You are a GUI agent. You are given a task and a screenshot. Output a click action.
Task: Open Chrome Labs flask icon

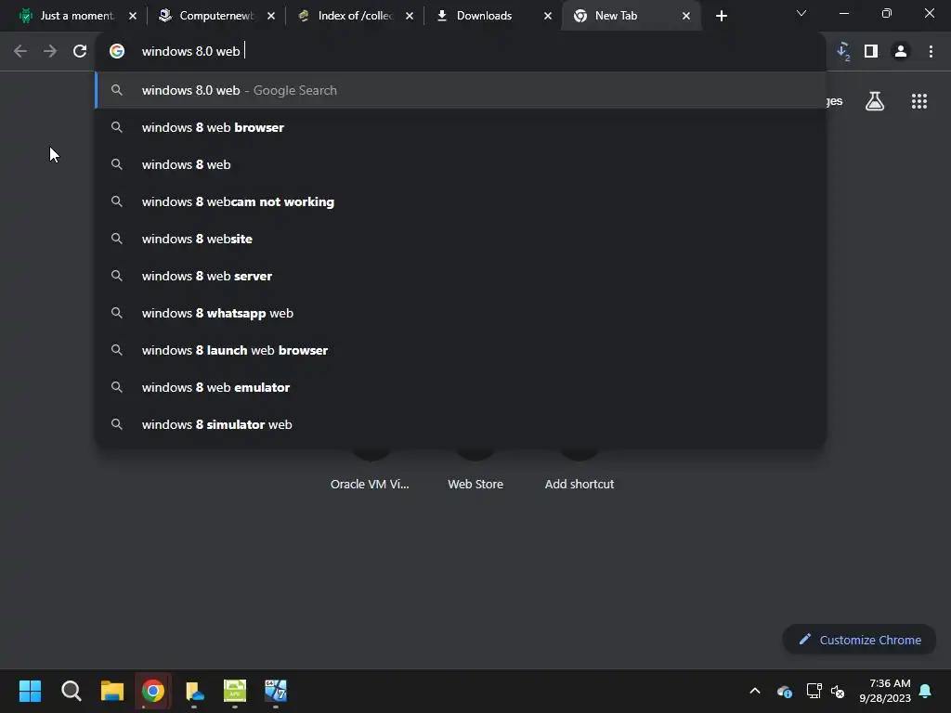875,101
